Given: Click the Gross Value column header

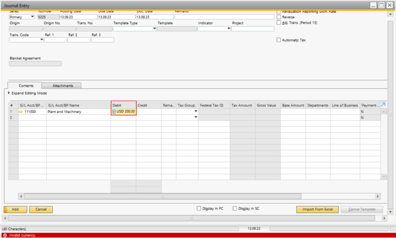Looking at the screenshot, I should (268, 105).
